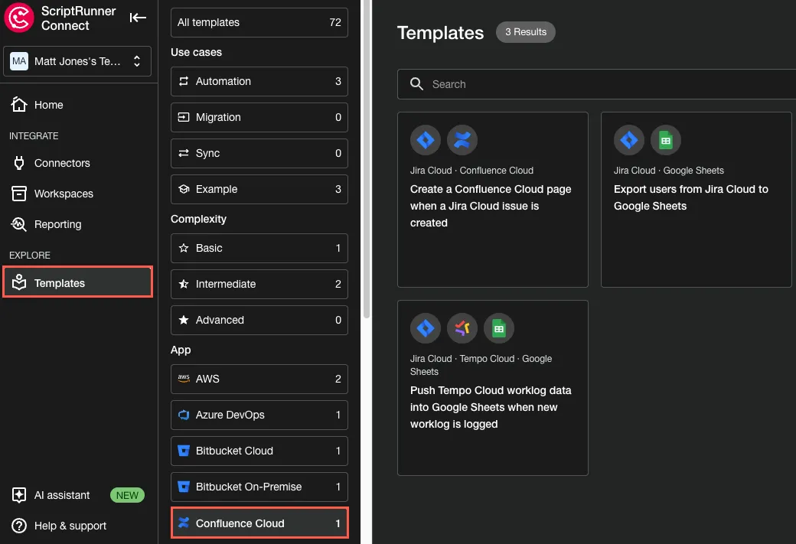
Task: Click the Sync arrows icon
Action: (x=184, y=153)
